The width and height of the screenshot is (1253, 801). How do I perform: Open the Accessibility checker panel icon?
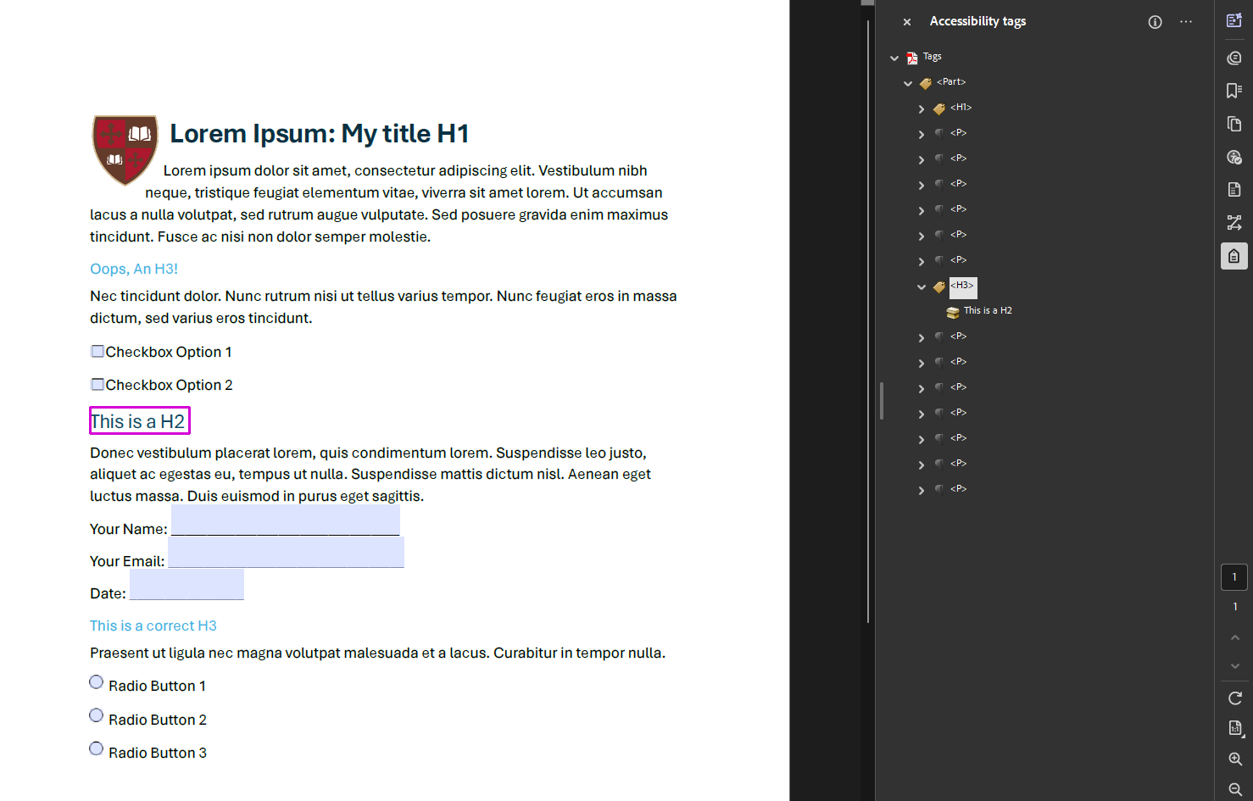1234,157
